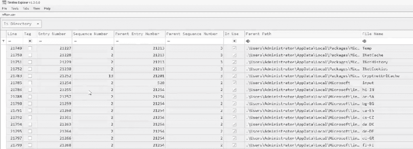Open the File menu
The image size is (413, 149).
pos(4,8)
